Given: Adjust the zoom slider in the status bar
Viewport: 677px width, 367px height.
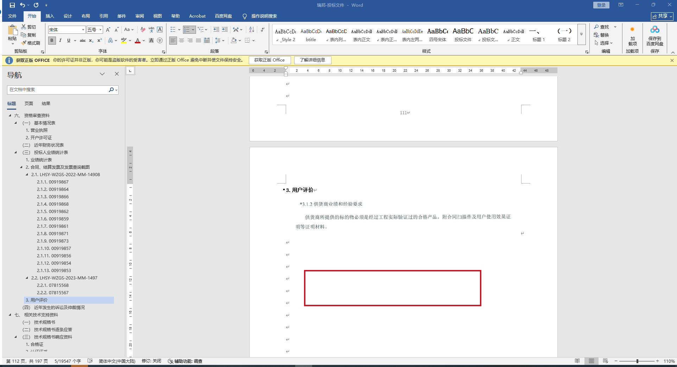Looking at the screenshot, I should 637,361.
